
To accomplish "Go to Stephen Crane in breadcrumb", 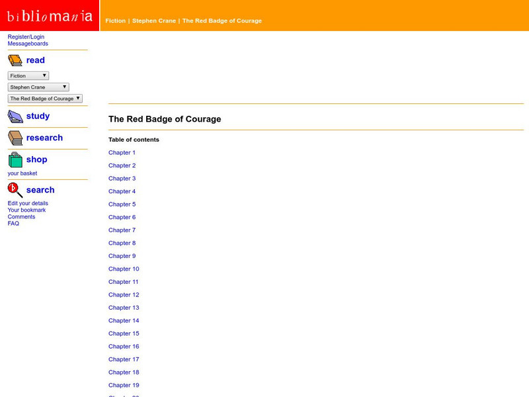I will 154,21.
